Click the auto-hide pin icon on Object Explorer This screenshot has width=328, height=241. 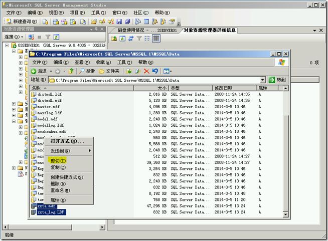click(x=96, y=29)
